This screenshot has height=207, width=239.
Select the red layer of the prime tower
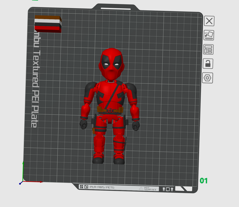coord(48,29)
